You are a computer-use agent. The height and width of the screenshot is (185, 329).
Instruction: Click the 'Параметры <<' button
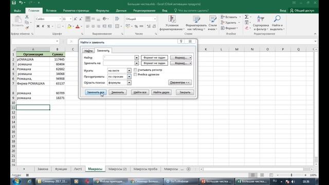(180, 82)
